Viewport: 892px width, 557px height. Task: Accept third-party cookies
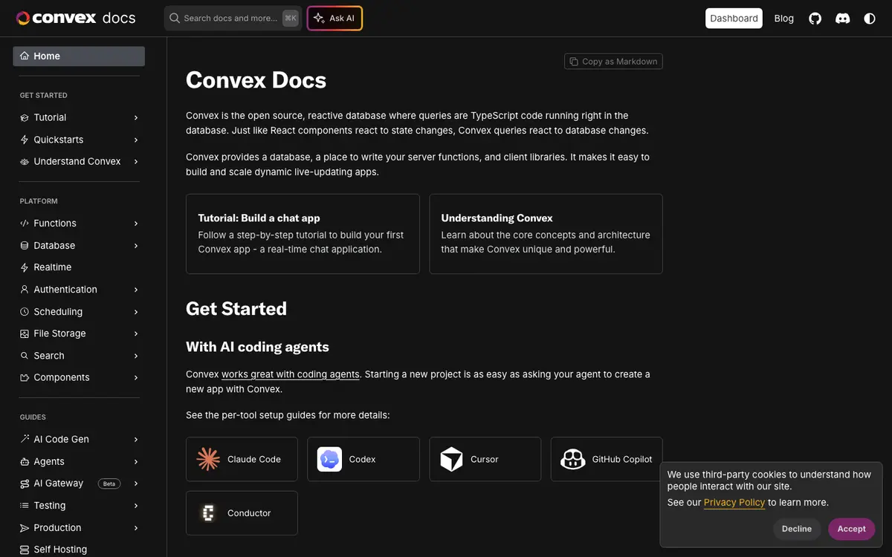[852, 529]
